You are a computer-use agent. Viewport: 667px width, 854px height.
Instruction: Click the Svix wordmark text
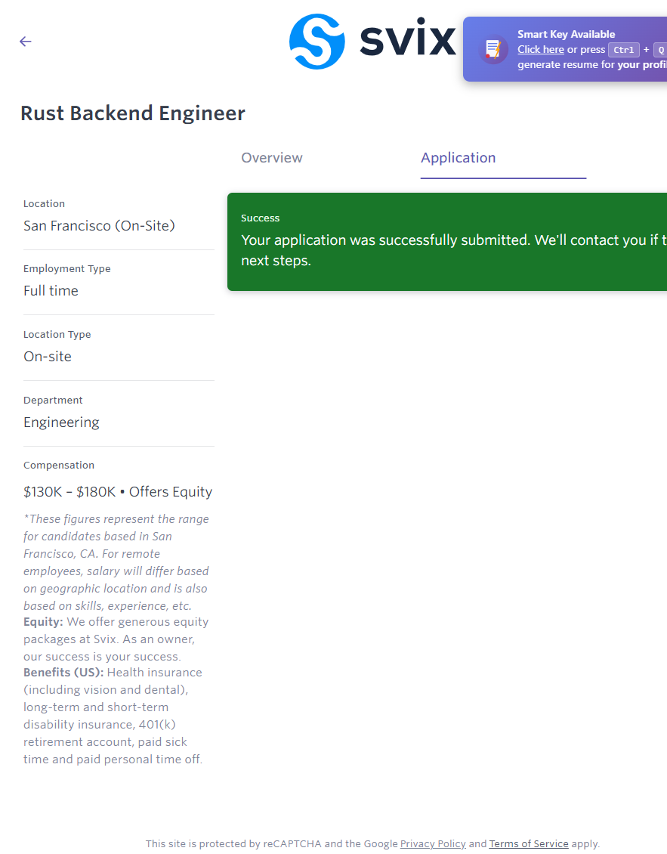pyautogui.click(x=408, y=42)
